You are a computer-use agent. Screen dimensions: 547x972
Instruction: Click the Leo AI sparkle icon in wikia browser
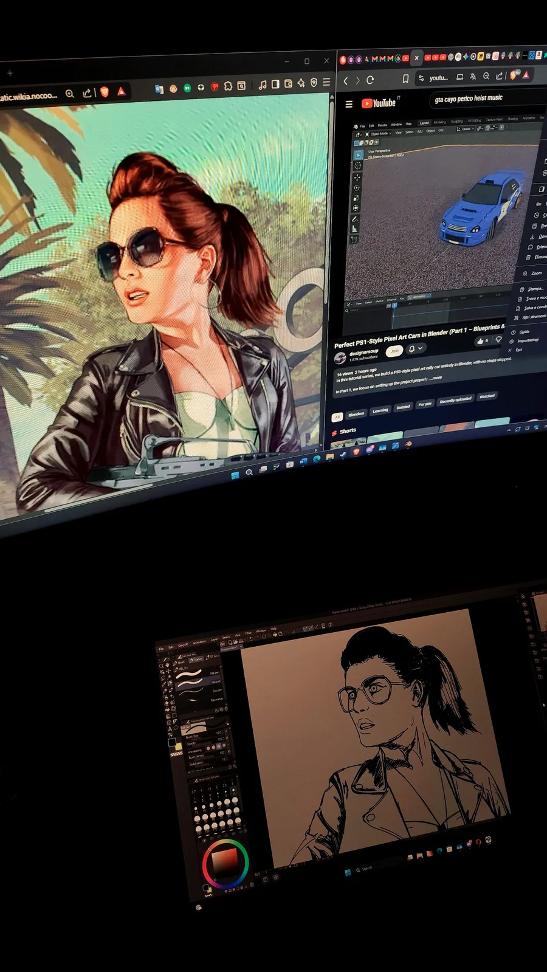coord(301,83)
